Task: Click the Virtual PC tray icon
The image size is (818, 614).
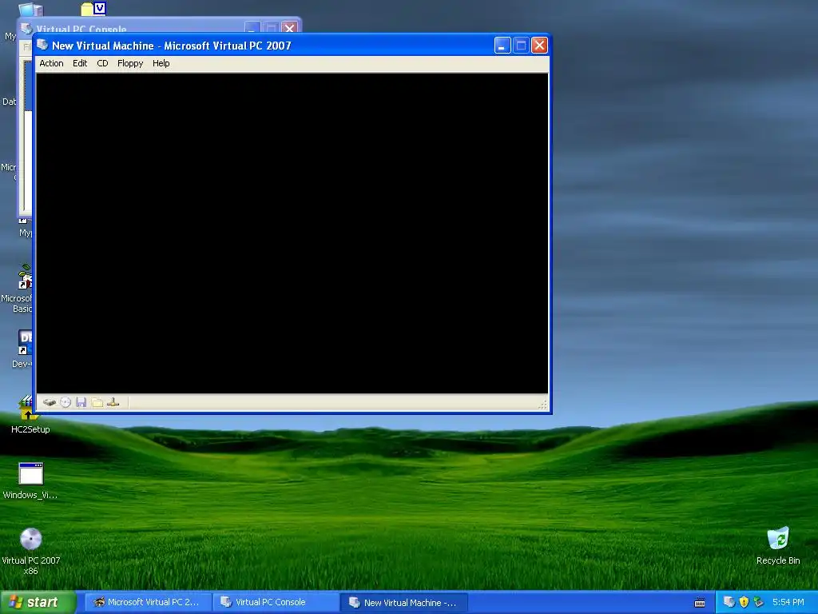Action: (x=729, y=602)
